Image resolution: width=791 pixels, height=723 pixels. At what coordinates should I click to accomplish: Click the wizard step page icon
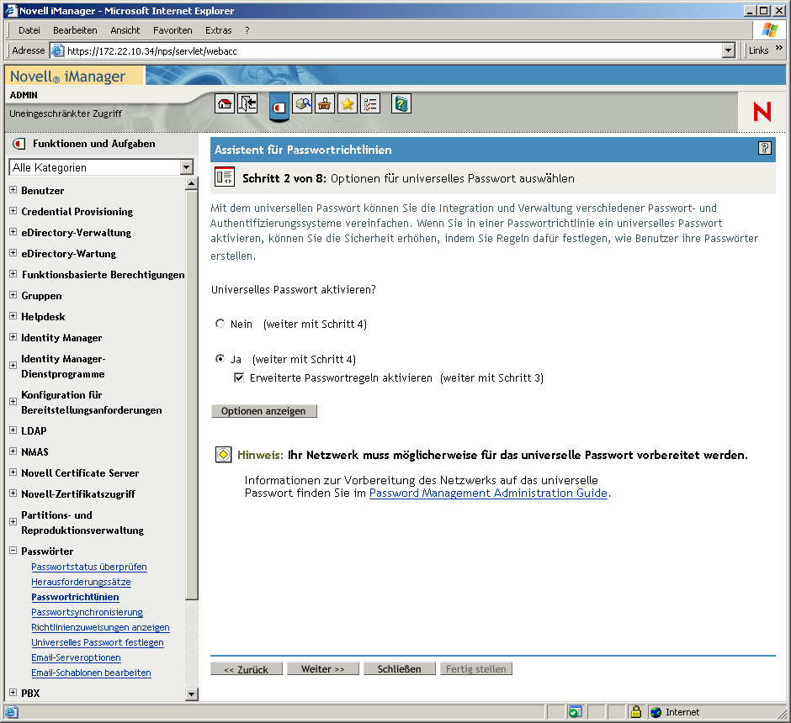[x=225, y=177]
